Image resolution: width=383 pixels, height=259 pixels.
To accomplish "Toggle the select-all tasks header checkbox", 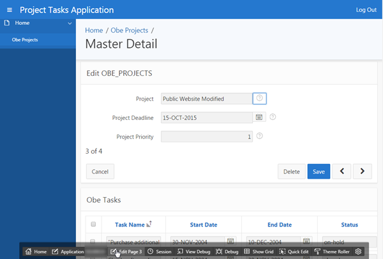I will pyautogui.click(x=94, y=225).
